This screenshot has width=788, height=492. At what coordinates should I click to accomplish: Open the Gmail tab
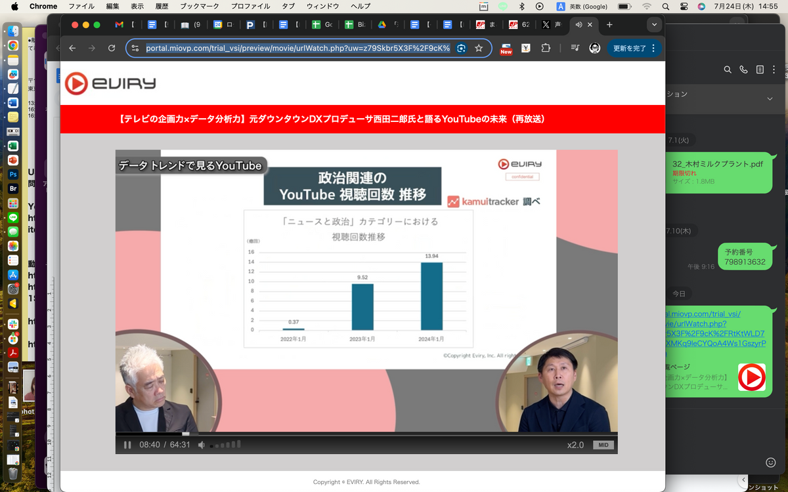click(119, 25)
